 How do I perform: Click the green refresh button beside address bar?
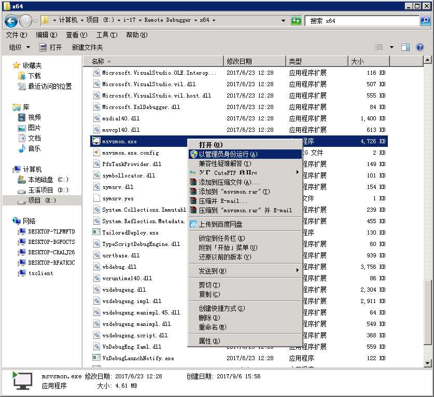tap(296, 21)
